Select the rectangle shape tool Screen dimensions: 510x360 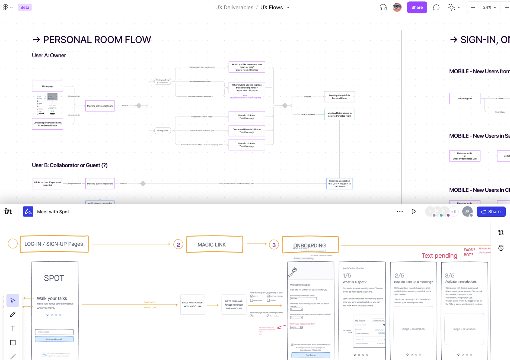13,342
